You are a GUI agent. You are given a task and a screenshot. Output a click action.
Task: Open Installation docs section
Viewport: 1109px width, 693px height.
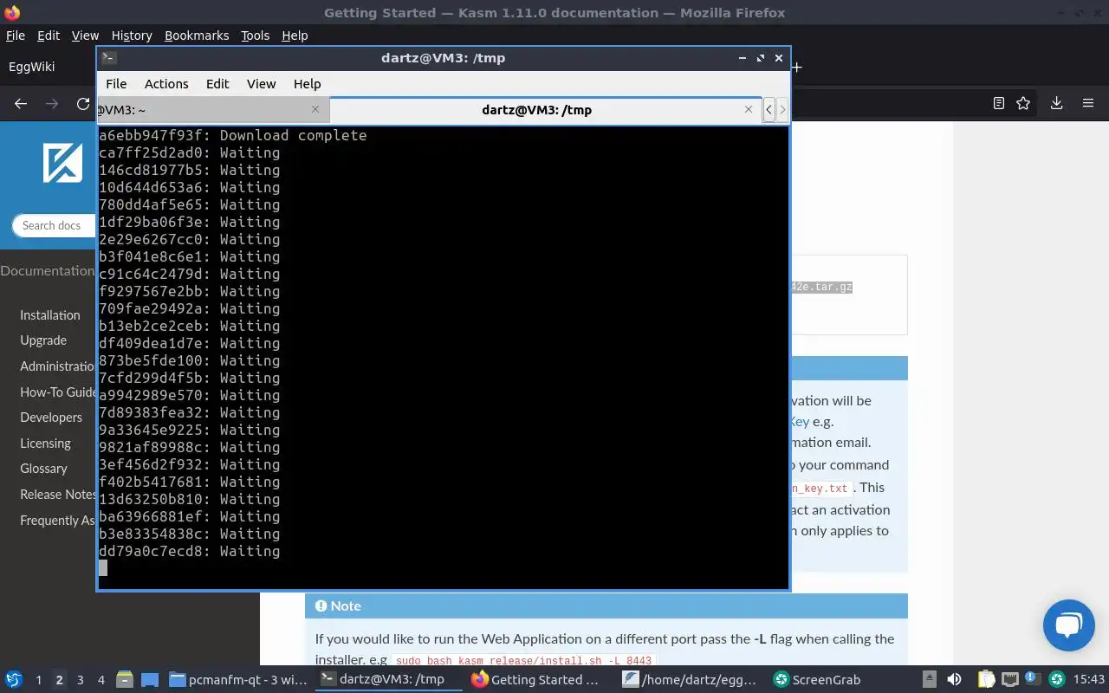pos(50,315)
